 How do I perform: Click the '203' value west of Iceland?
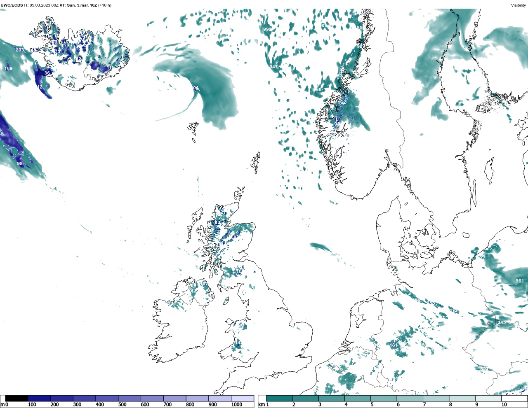point(20,50)
